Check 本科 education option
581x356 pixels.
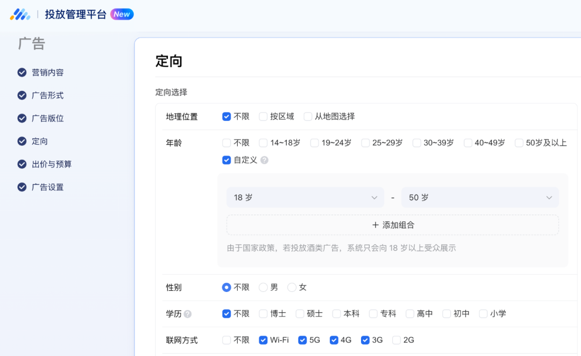[336, 314]
